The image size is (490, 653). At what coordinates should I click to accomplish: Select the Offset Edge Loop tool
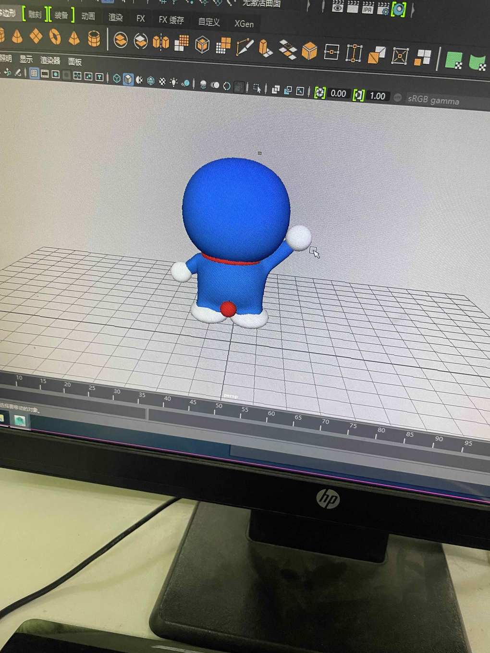tap(354, 53)
